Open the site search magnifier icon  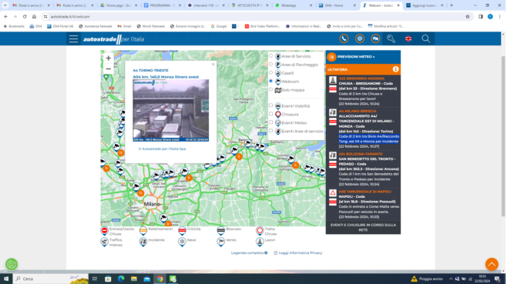[x=425, y=38]
